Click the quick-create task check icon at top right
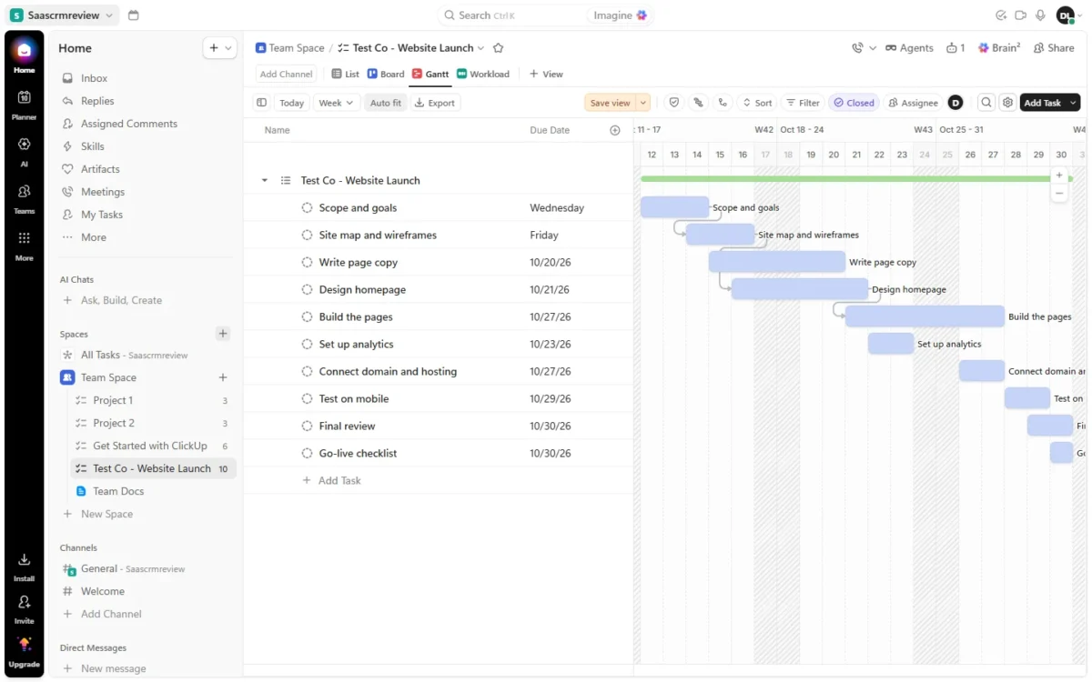 tap(1001, 15)
